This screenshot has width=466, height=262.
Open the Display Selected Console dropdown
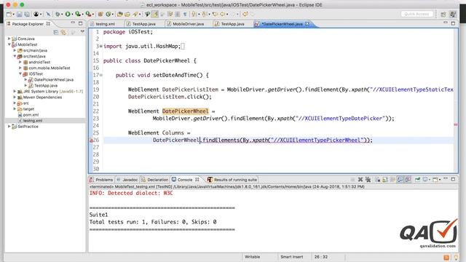click(x=430, y=180)
